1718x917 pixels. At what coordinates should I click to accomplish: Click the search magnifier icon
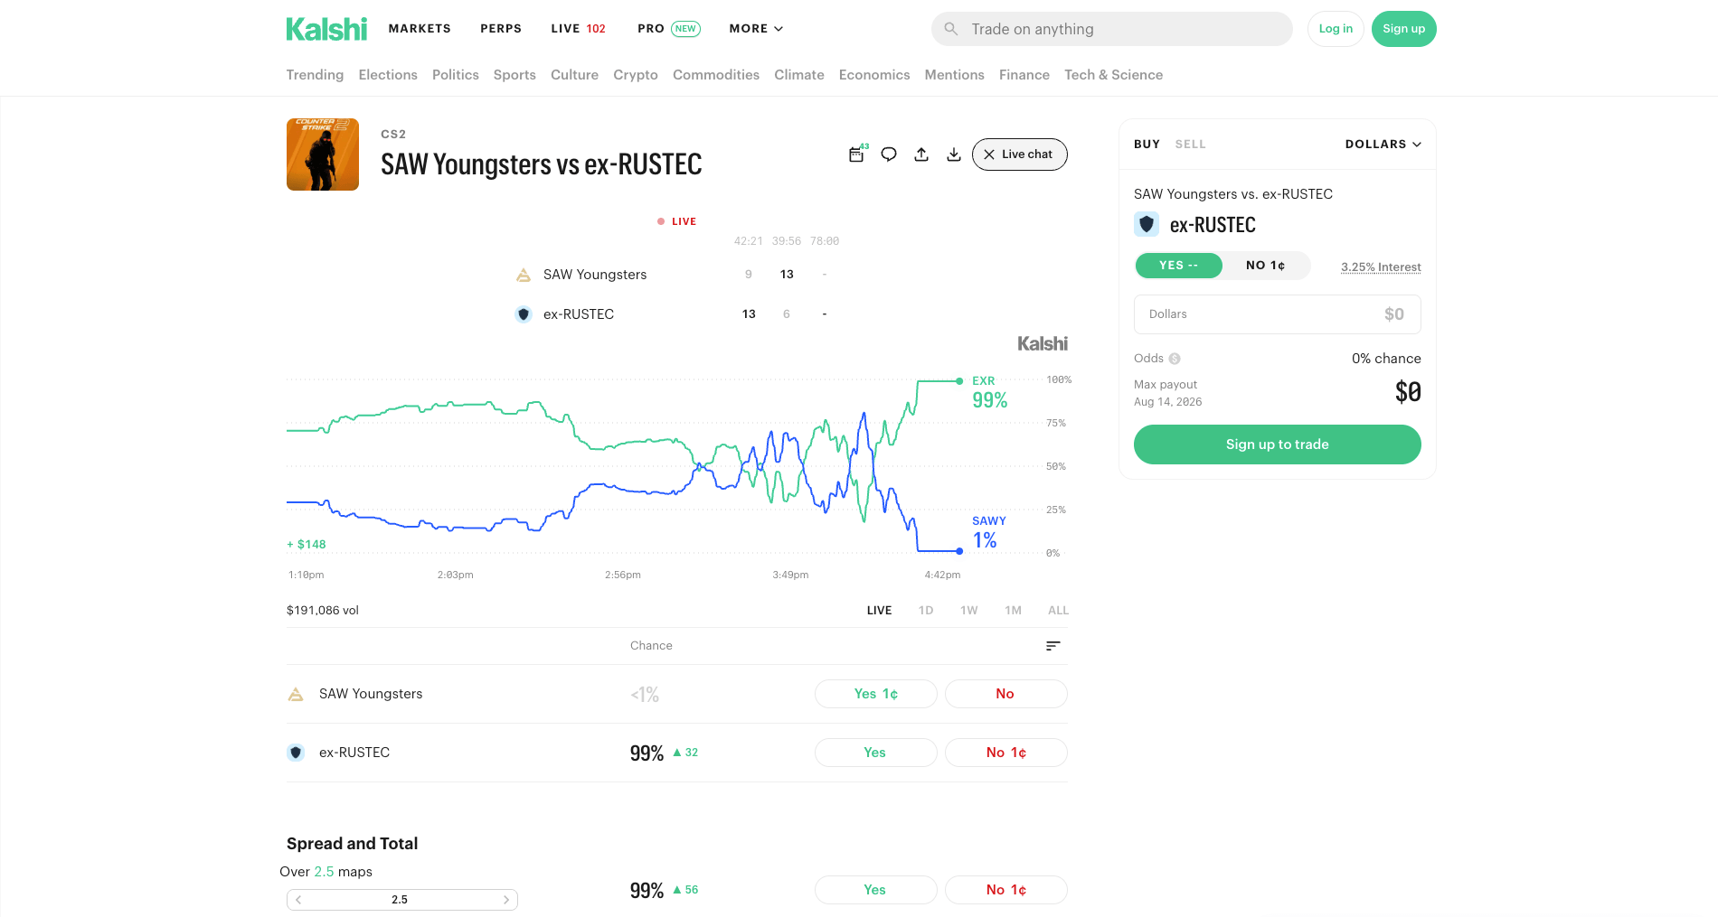click(951, 29)
